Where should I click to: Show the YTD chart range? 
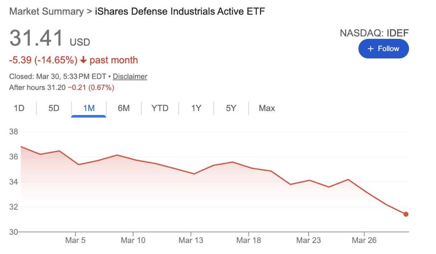pyautogui.click(x=160, y=108)
